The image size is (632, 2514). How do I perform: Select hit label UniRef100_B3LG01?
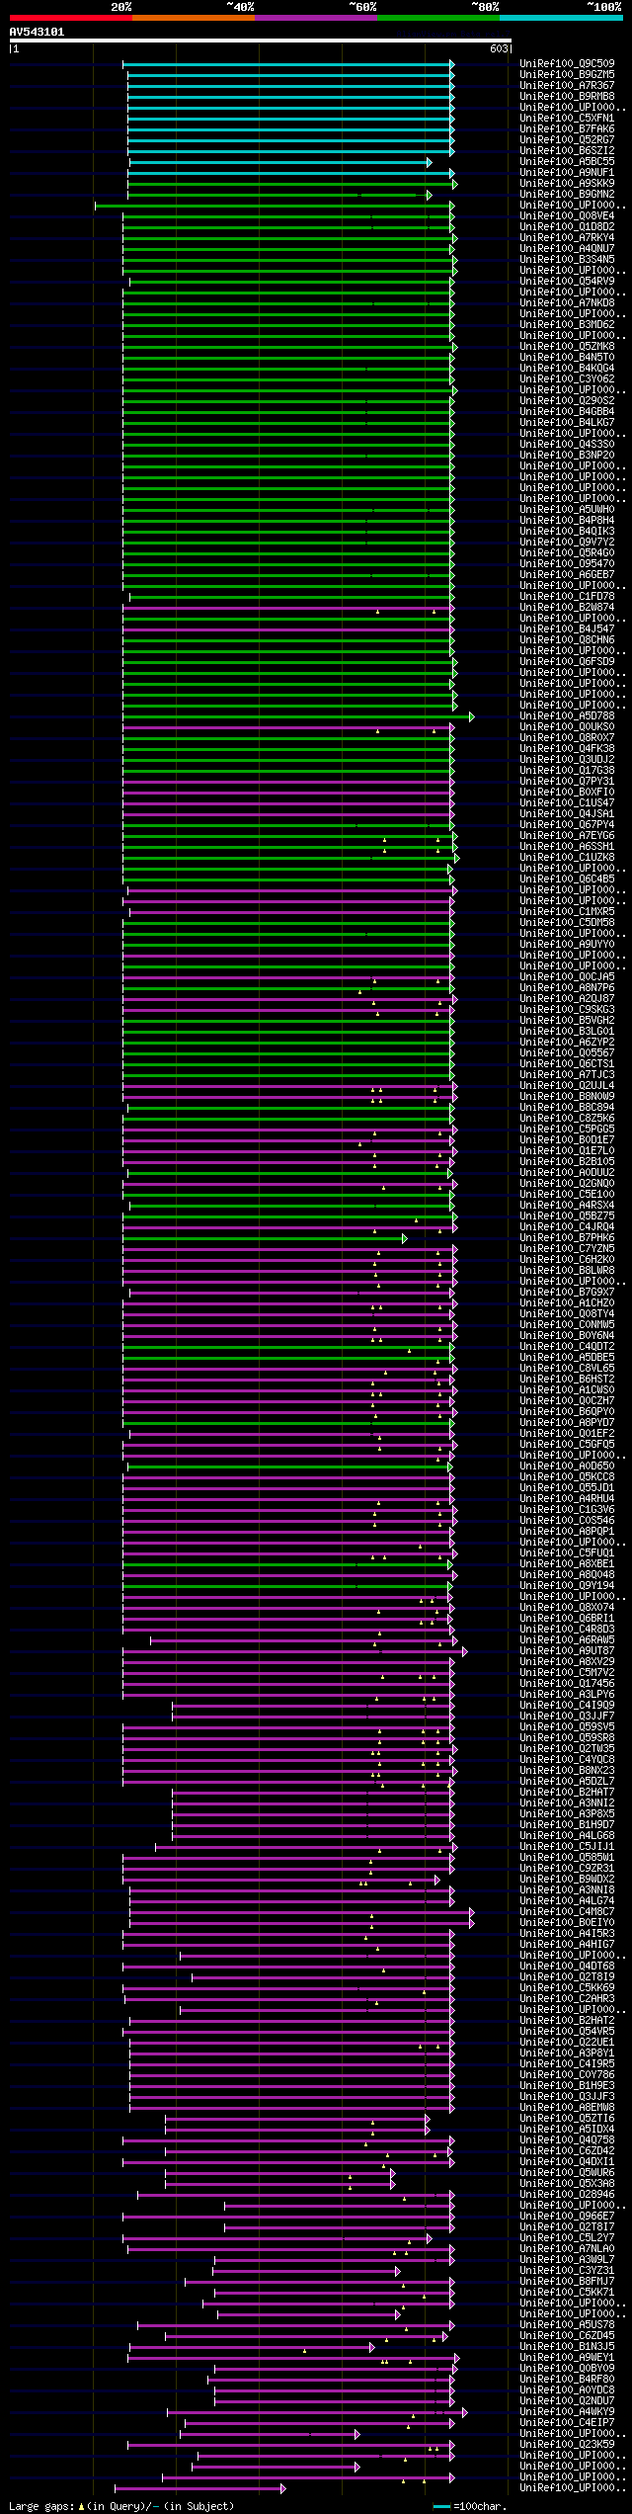tap(567, 1032)
